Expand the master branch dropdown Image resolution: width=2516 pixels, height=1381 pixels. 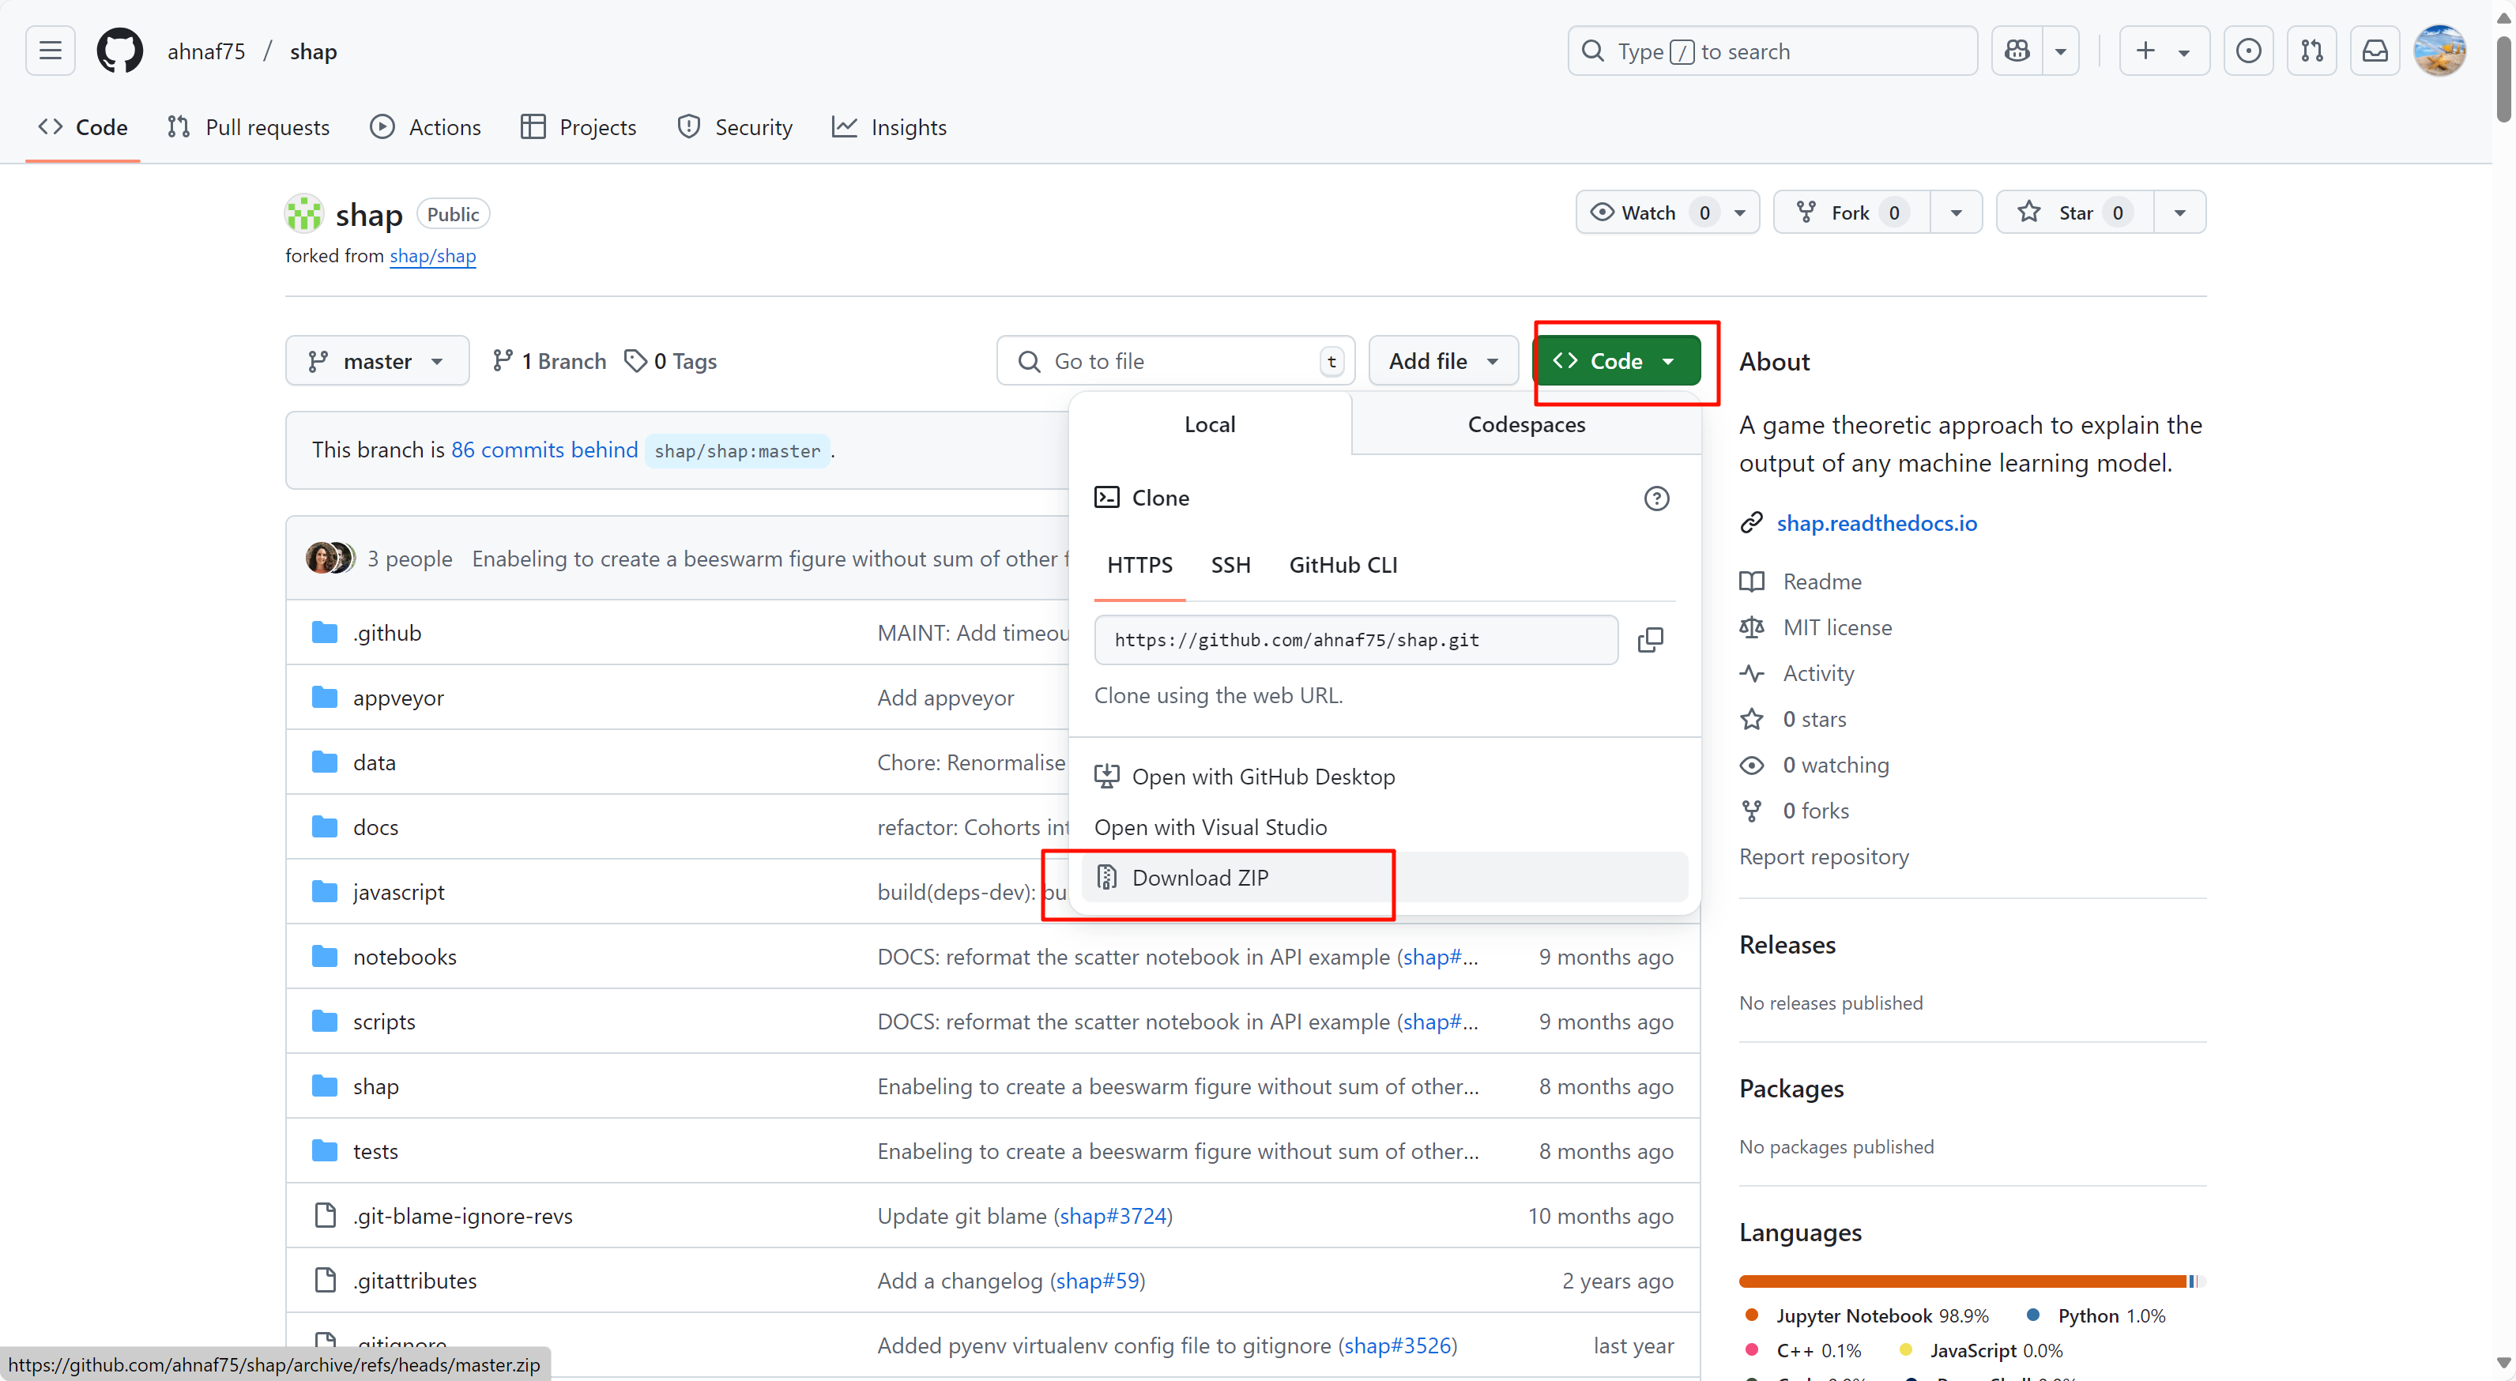click(377, 361)
